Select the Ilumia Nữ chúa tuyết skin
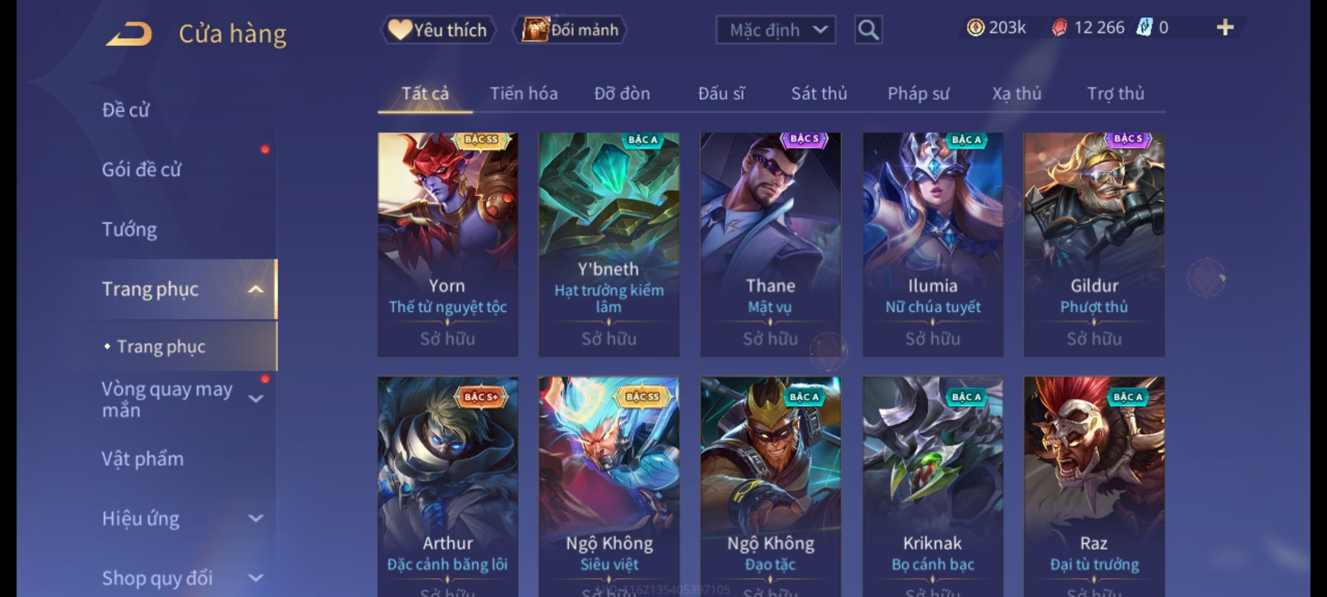The image size is (1327, 597). tap(933, 244)
